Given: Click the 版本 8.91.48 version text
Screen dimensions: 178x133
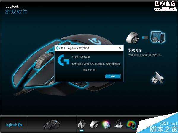Looking at the screenshot, I should pyautogui.click(x=89, y=70).
